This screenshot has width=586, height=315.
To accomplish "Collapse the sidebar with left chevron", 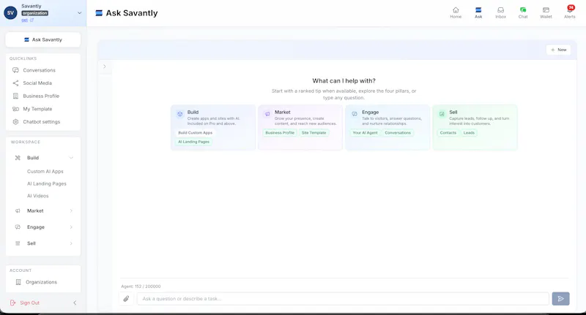I will pos(75,303).
